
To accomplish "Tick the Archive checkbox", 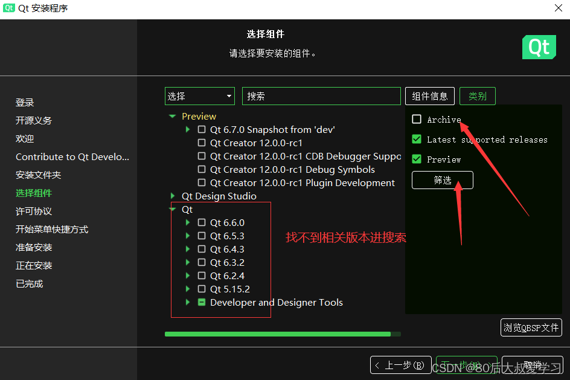I will (x=417, y=119).
